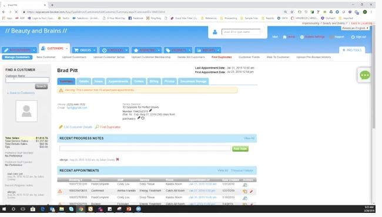
Task: Expand the Customers menu dropdown arrow
Action: [x=66, y=49]
